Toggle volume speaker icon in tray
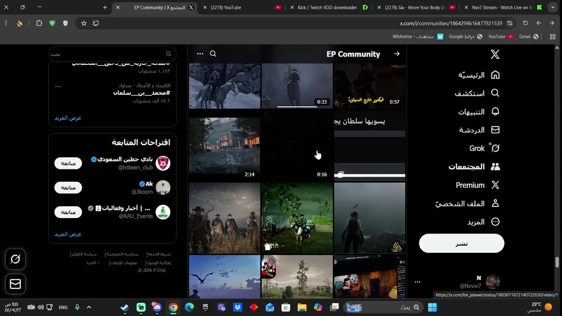The image size is (562, 316). [x=40, y=307]
